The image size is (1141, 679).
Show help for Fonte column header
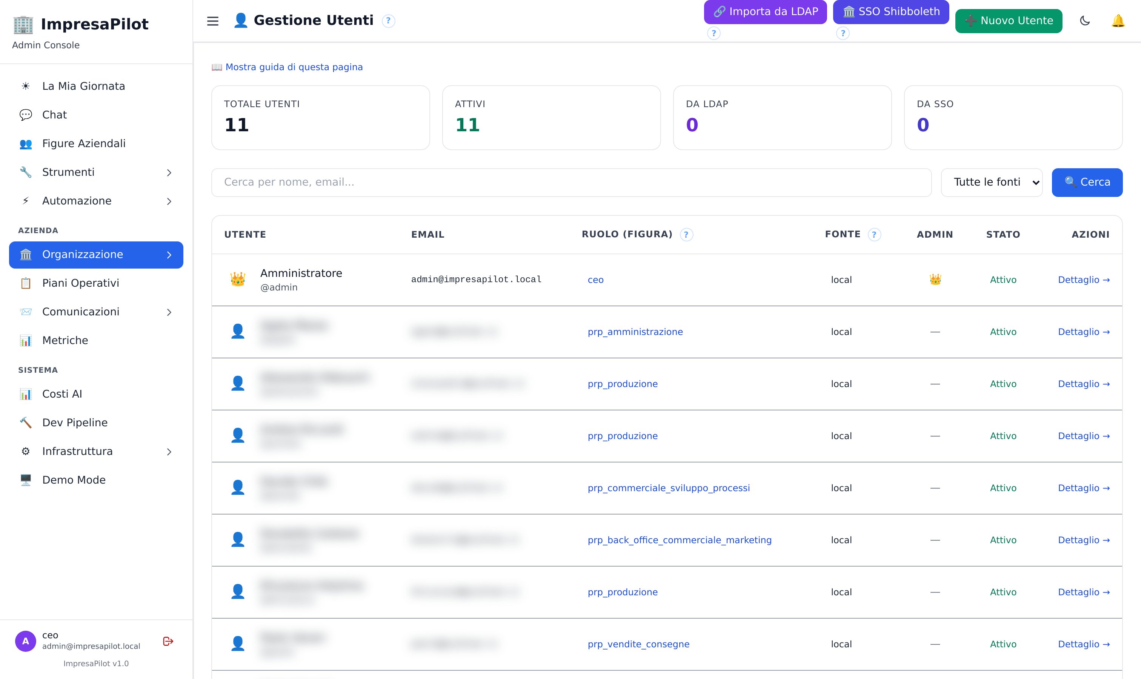(x=874, y=235)
